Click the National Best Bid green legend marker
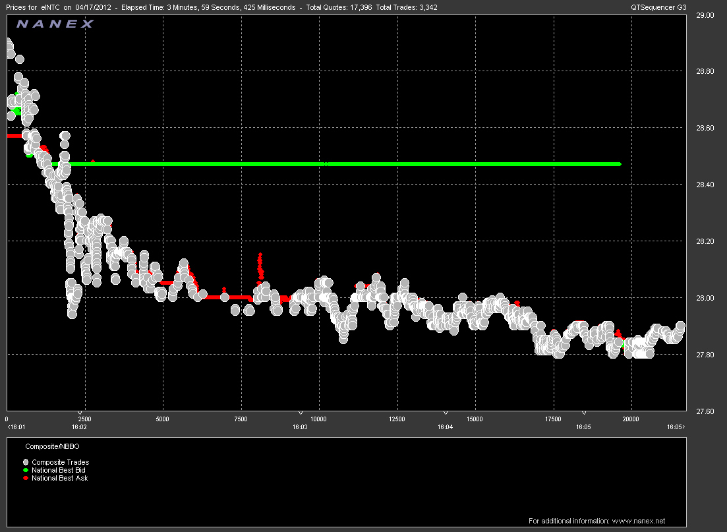This screenshot has width=727, height=532. click(26, 470)
